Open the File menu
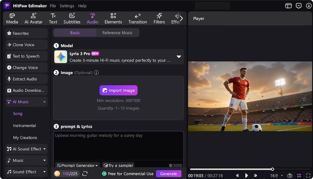Image resolution: width=313 pixels, height=179 pixels. 53,6
